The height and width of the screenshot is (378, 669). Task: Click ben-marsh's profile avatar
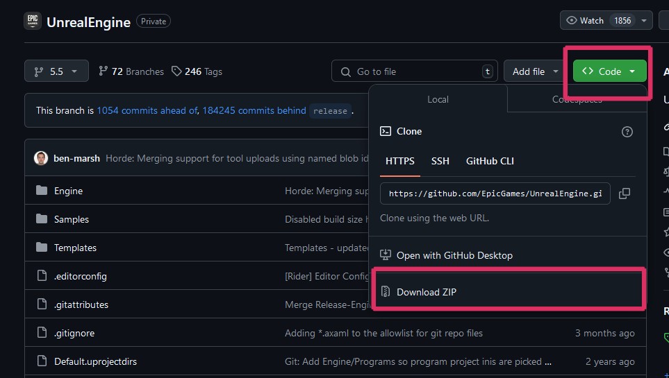tap(41, 158)
